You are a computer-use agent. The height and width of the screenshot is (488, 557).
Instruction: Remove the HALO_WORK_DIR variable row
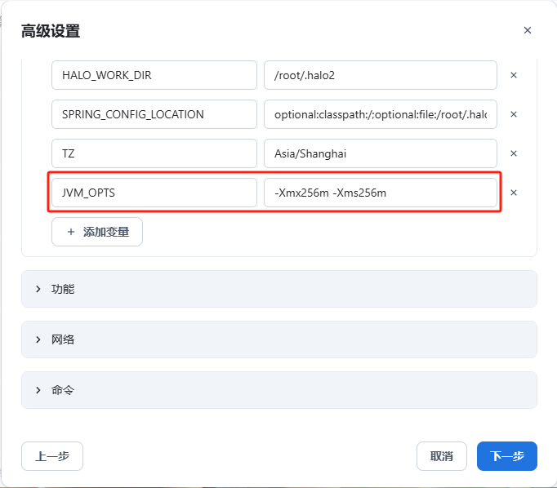point(514,75)
